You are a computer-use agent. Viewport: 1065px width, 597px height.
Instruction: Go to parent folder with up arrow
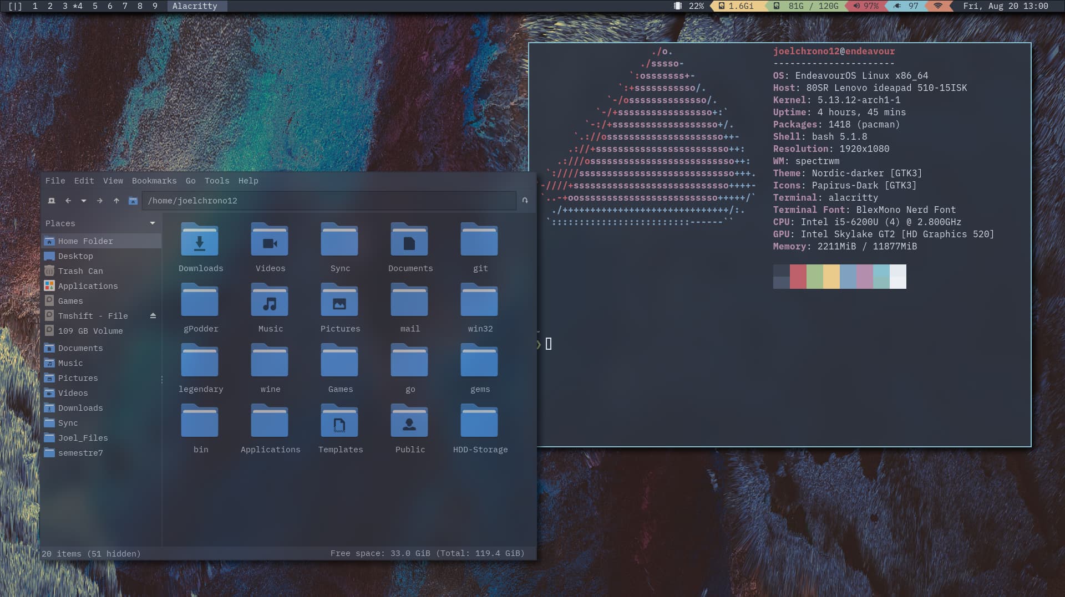116,201
